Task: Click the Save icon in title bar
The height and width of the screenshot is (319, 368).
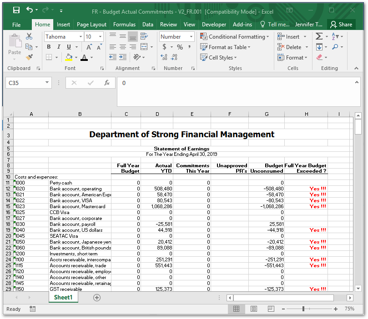Action: tap(16, 10)
